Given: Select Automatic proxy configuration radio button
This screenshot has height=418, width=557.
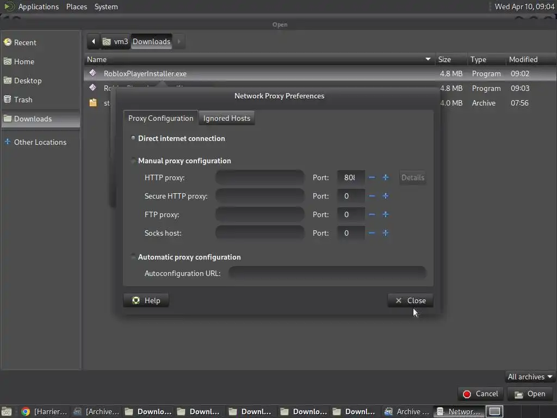Looking at the screenshot, I should coord(133,257).
